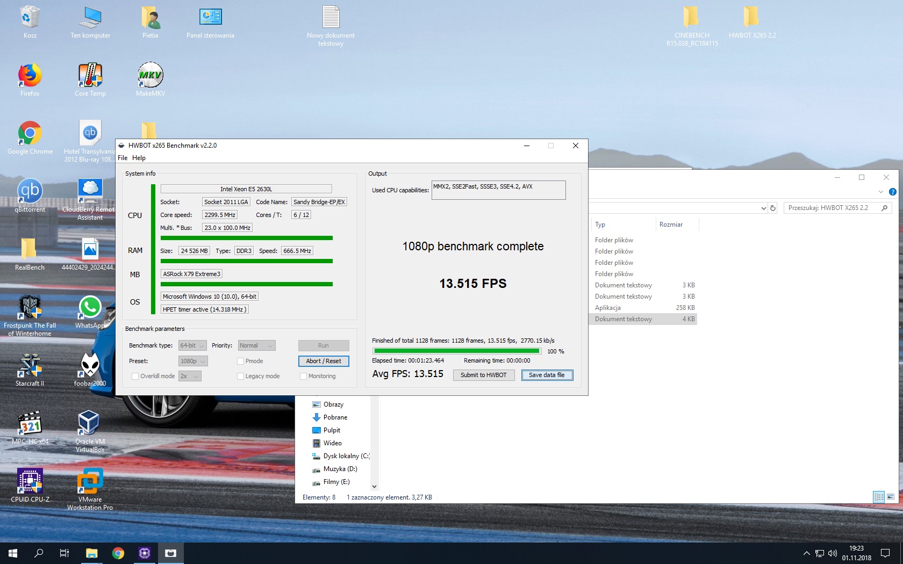Open the Help menu in HWBOT
The width and height of the screenshot is (903, 564).
(139, 158)
